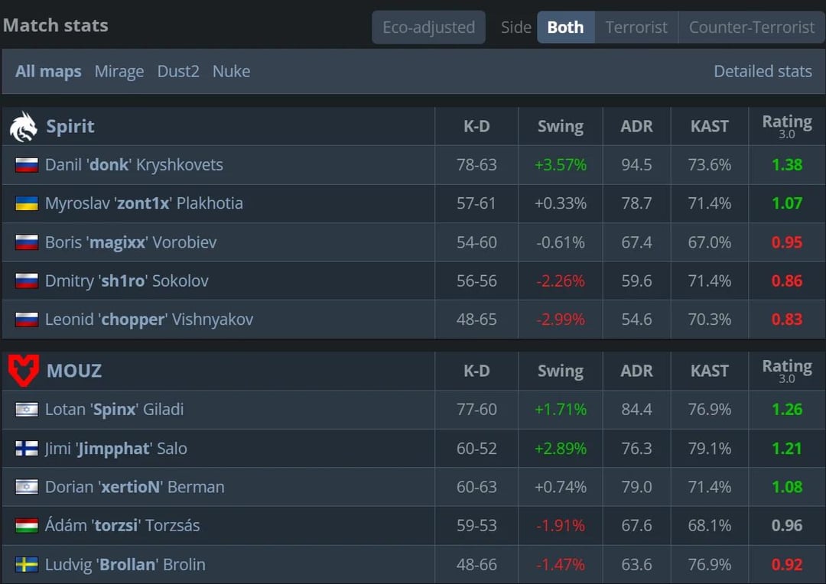Select the Mirage map tab
This screenshot has height=584, width=826.
[119, 72]
